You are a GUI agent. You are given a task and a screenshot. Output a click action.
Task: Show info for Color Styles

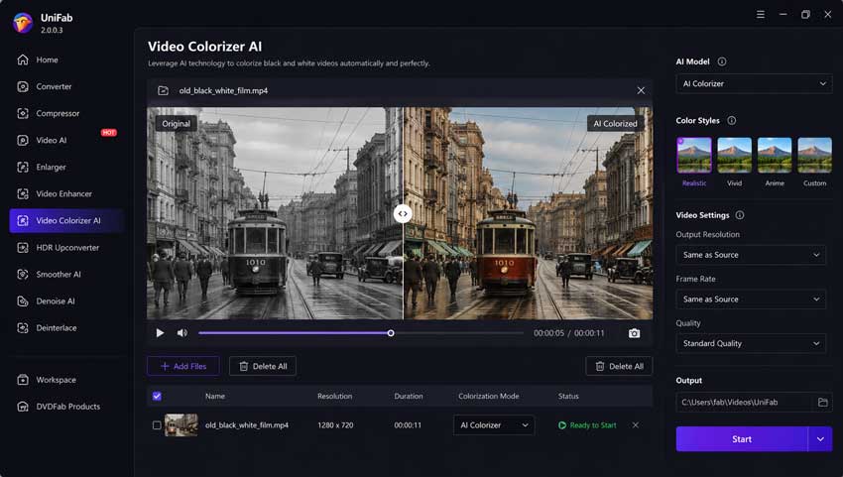732,120
